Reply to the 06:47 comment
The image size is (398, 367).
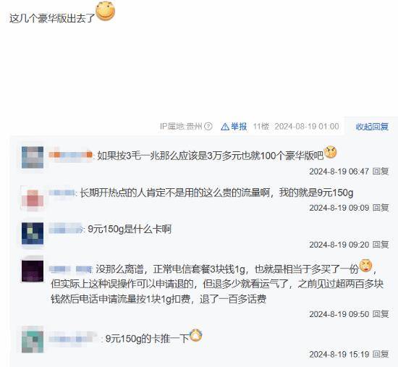click(381, 172)
